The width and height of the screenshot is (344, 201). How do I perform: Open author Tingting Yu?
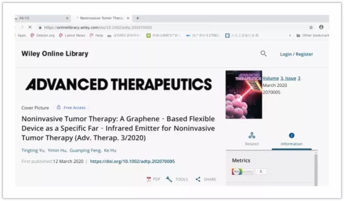tap(33, 150)
